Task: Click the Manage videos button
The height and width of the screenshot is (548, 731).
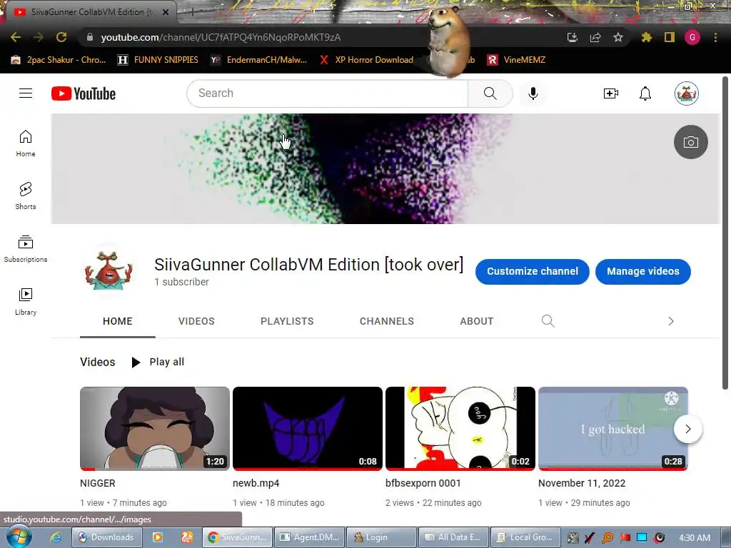Action: [643, 271]
